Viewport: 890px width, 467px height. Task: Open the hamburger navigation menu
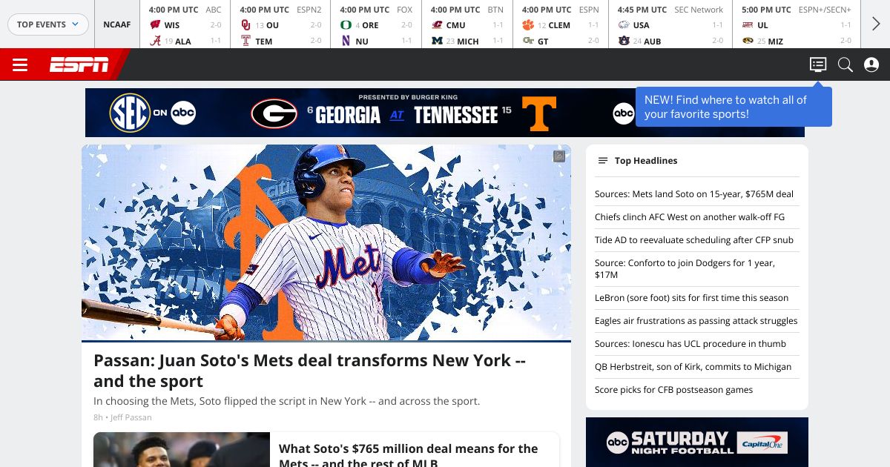coord(20,65)
